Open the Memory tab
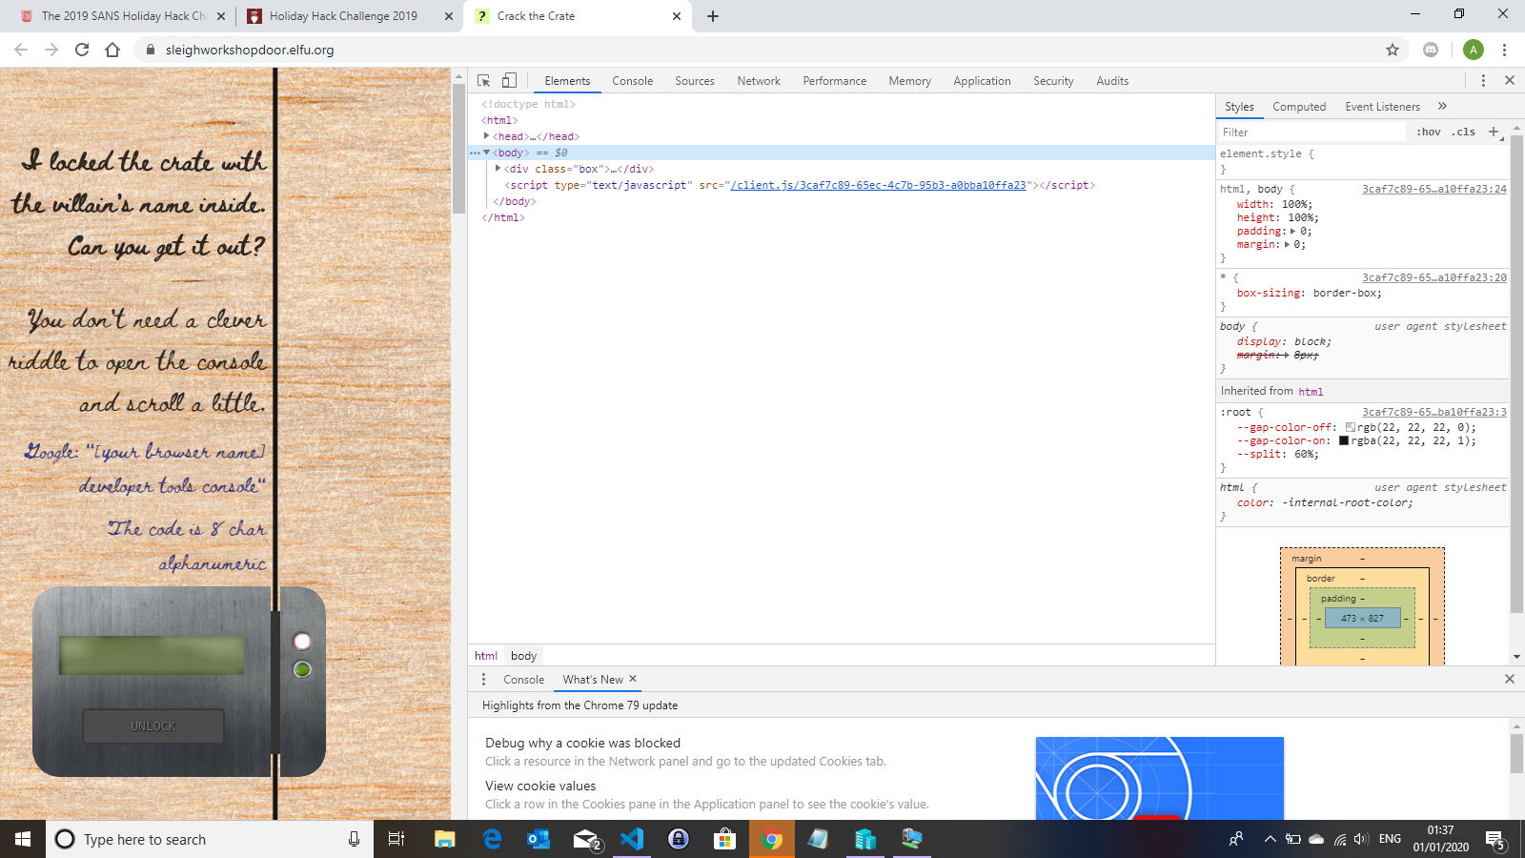The image size is (1525, 858). [910, 81]
